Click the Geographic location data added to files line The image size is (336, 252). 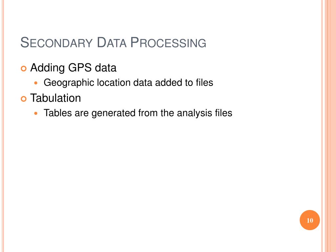coord(128,83)
